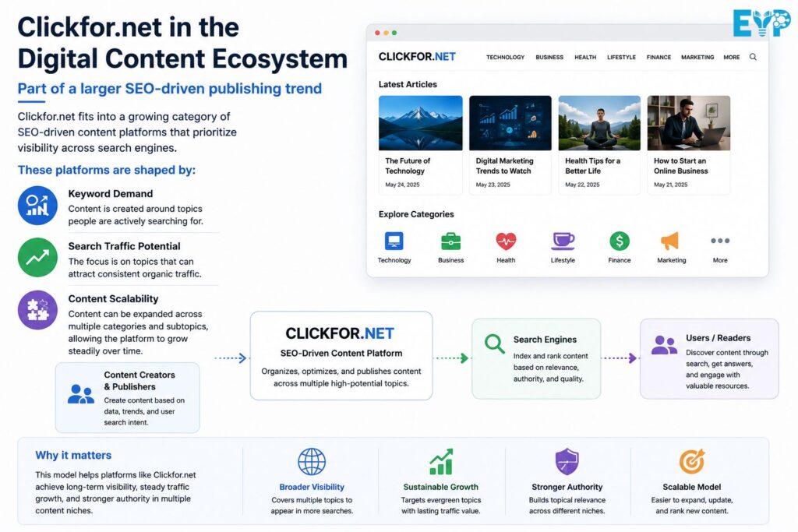Click the Scalable Model target icon
Image resolution: width=798 pixels, height=532 pixels.
pyautogui.click(x=692, y=461)
